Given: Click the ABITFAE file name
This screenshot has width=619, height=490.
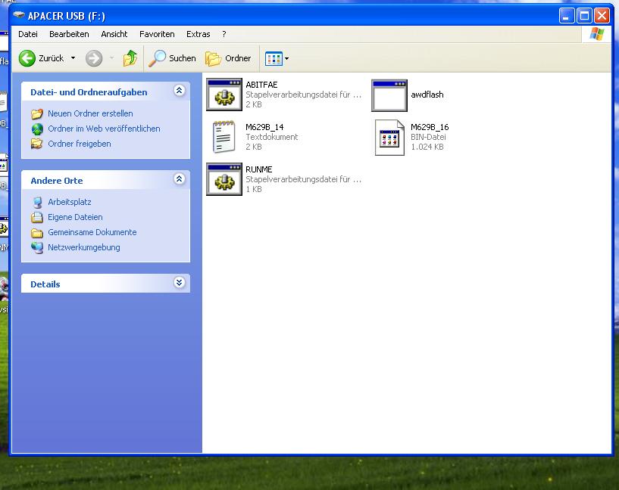Looking at the screenshot, I should click(x=261, y=85).
